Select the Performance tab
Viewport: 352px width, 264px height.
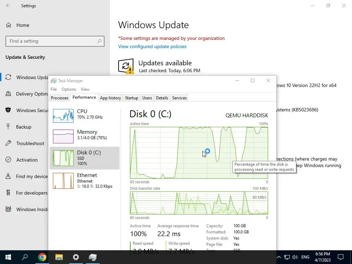pyautogui.click(x=84, y=97)
